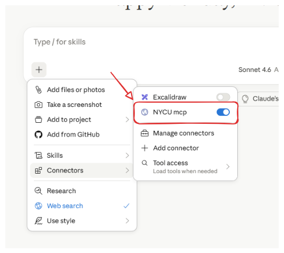
Task: Enable the Excalidraw connector toggle
Action: (223, 97)
